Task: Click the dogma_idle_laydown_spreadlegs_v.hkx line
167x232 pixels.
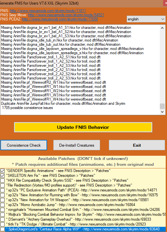Action: click(x=72, y=49)
